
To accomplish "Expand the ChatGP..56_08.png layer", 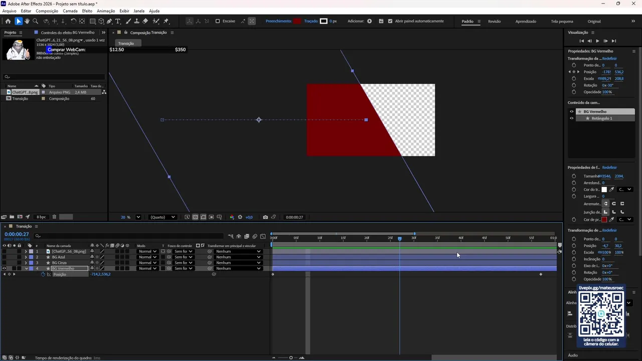I will click(26, 251).
